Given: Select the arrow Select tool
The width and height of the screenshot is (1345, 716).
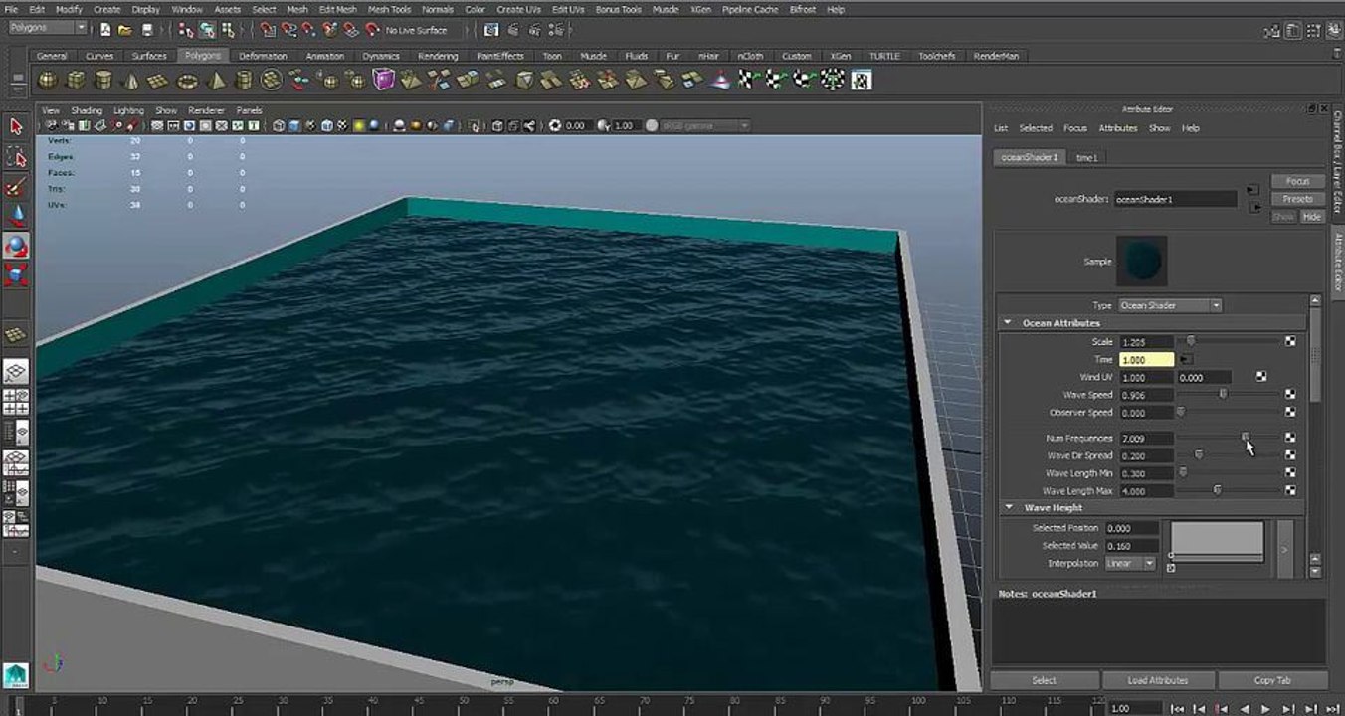Looking at the screenshot, I should point(16,126).
